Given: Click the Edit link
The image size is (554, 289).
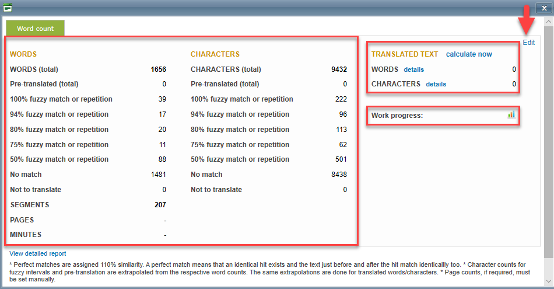Looking at the screenshot, I should [x=528, y=43].
